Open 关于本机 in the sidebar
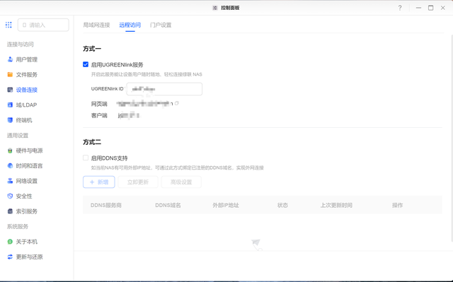 tap(27, 242)
